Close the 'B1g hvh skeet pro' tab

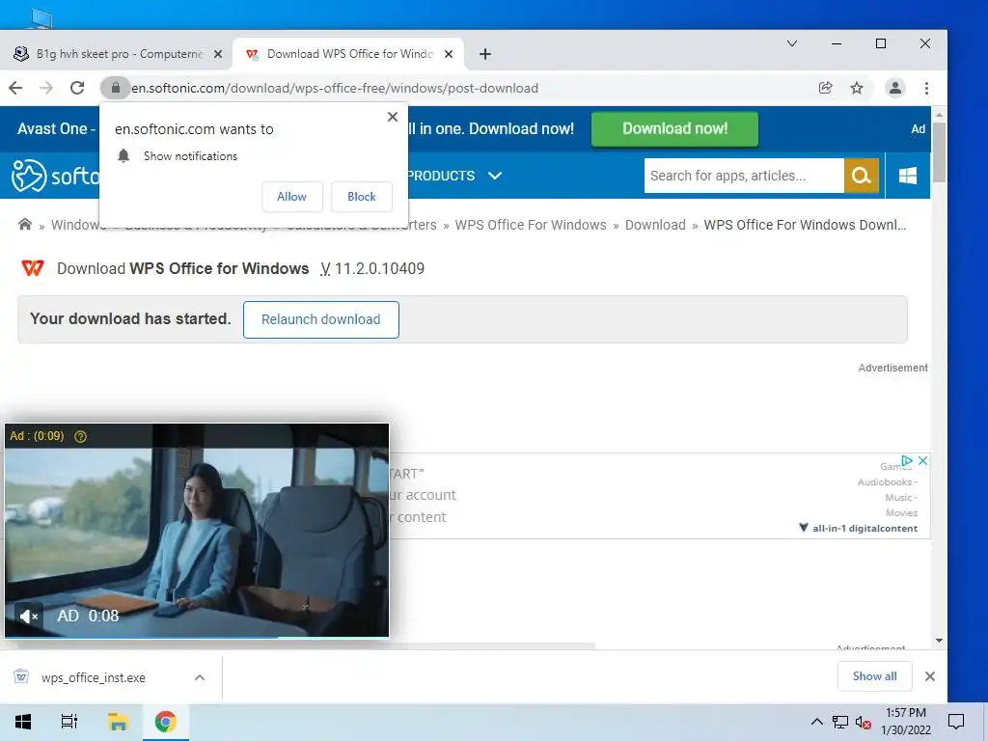(218, 54)
